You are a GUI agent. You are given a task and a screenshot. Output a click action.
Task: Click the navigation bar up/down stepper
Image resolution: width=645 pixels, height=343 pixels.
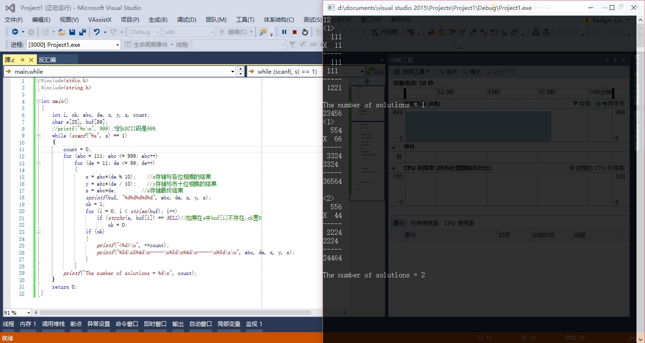(241, 71)
